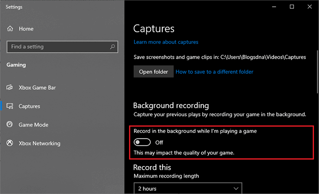
Task: Click the Gaming category heading
Action: (16, 65)
